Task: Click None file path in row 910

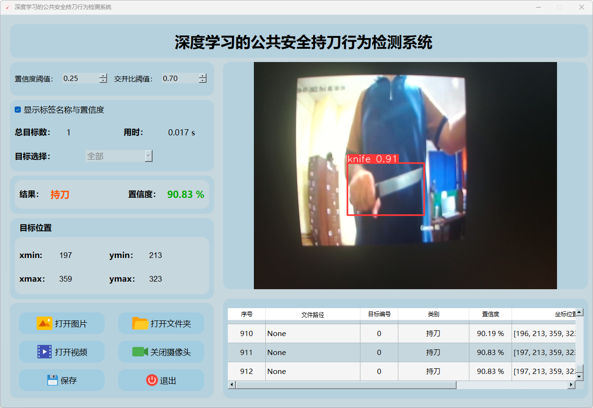Action: (313, 334)
